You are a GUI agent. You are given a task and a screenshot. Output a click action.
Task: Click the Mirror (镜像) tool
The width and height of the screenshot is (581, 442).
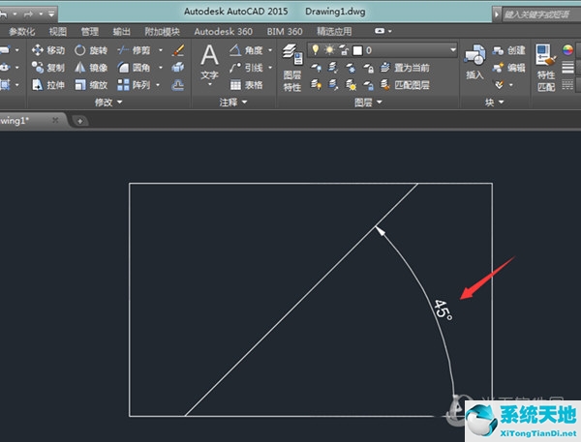point(90,67)
